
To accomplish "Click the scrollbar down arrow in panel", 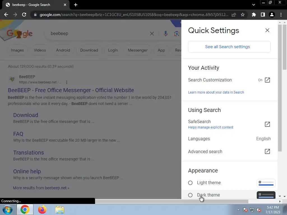I will click(280, 196).
